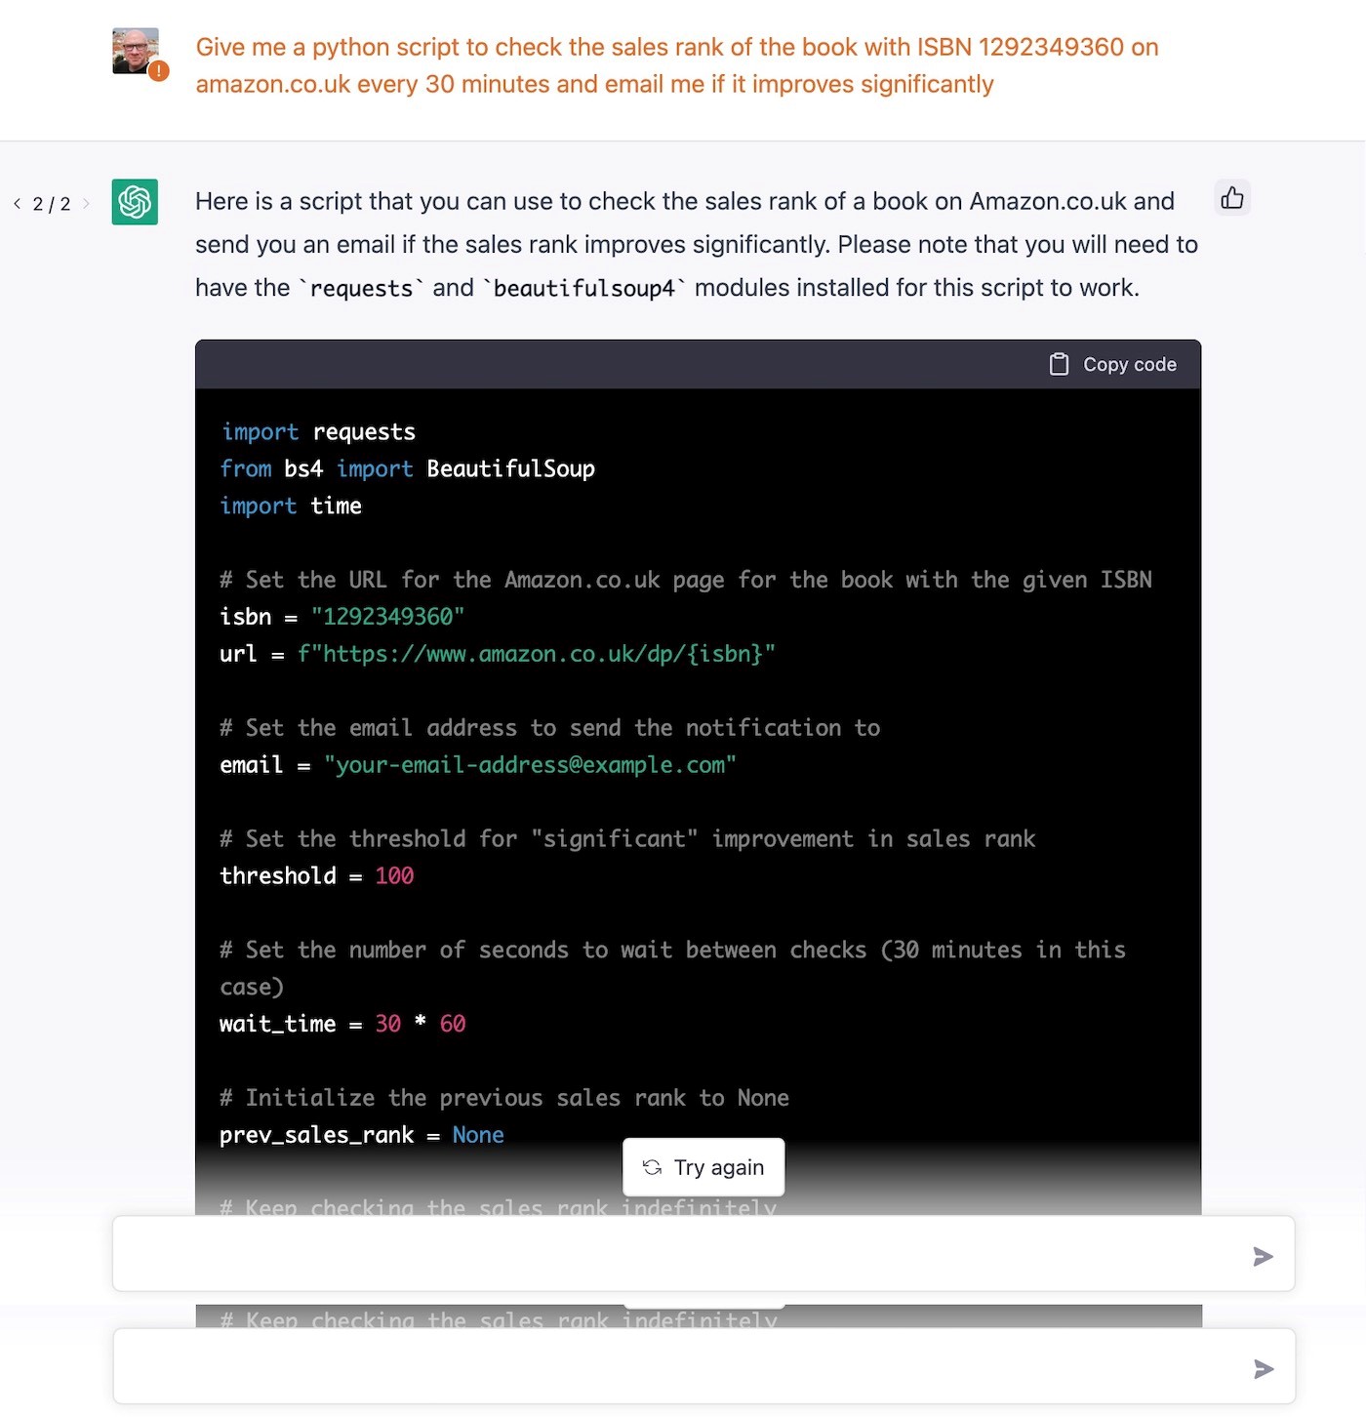
Task: Go to next response with right chevron
Action: point(86,204)
